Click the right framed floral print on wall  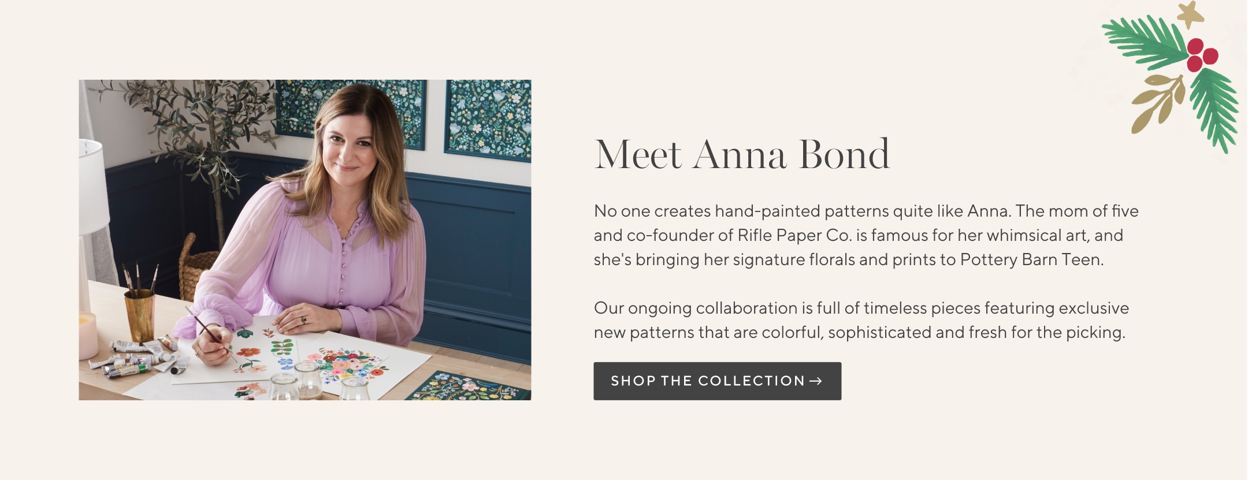488,120
